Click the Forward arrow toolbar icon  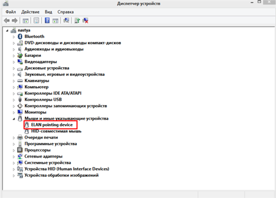tap(15, 21)
